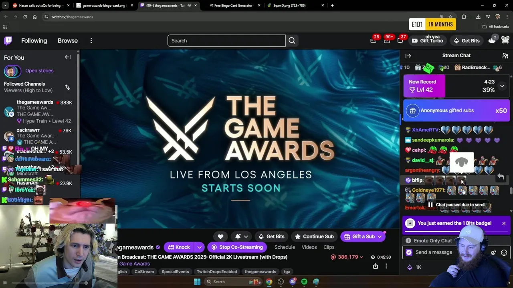Click the magnifier search button
The width and height of the screenshot is (513, 288).
[x=292, y=41]
